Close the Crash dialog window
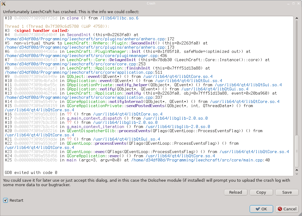Image resolution: width=302 pixels, height=216 pixels. click(299, 4)
